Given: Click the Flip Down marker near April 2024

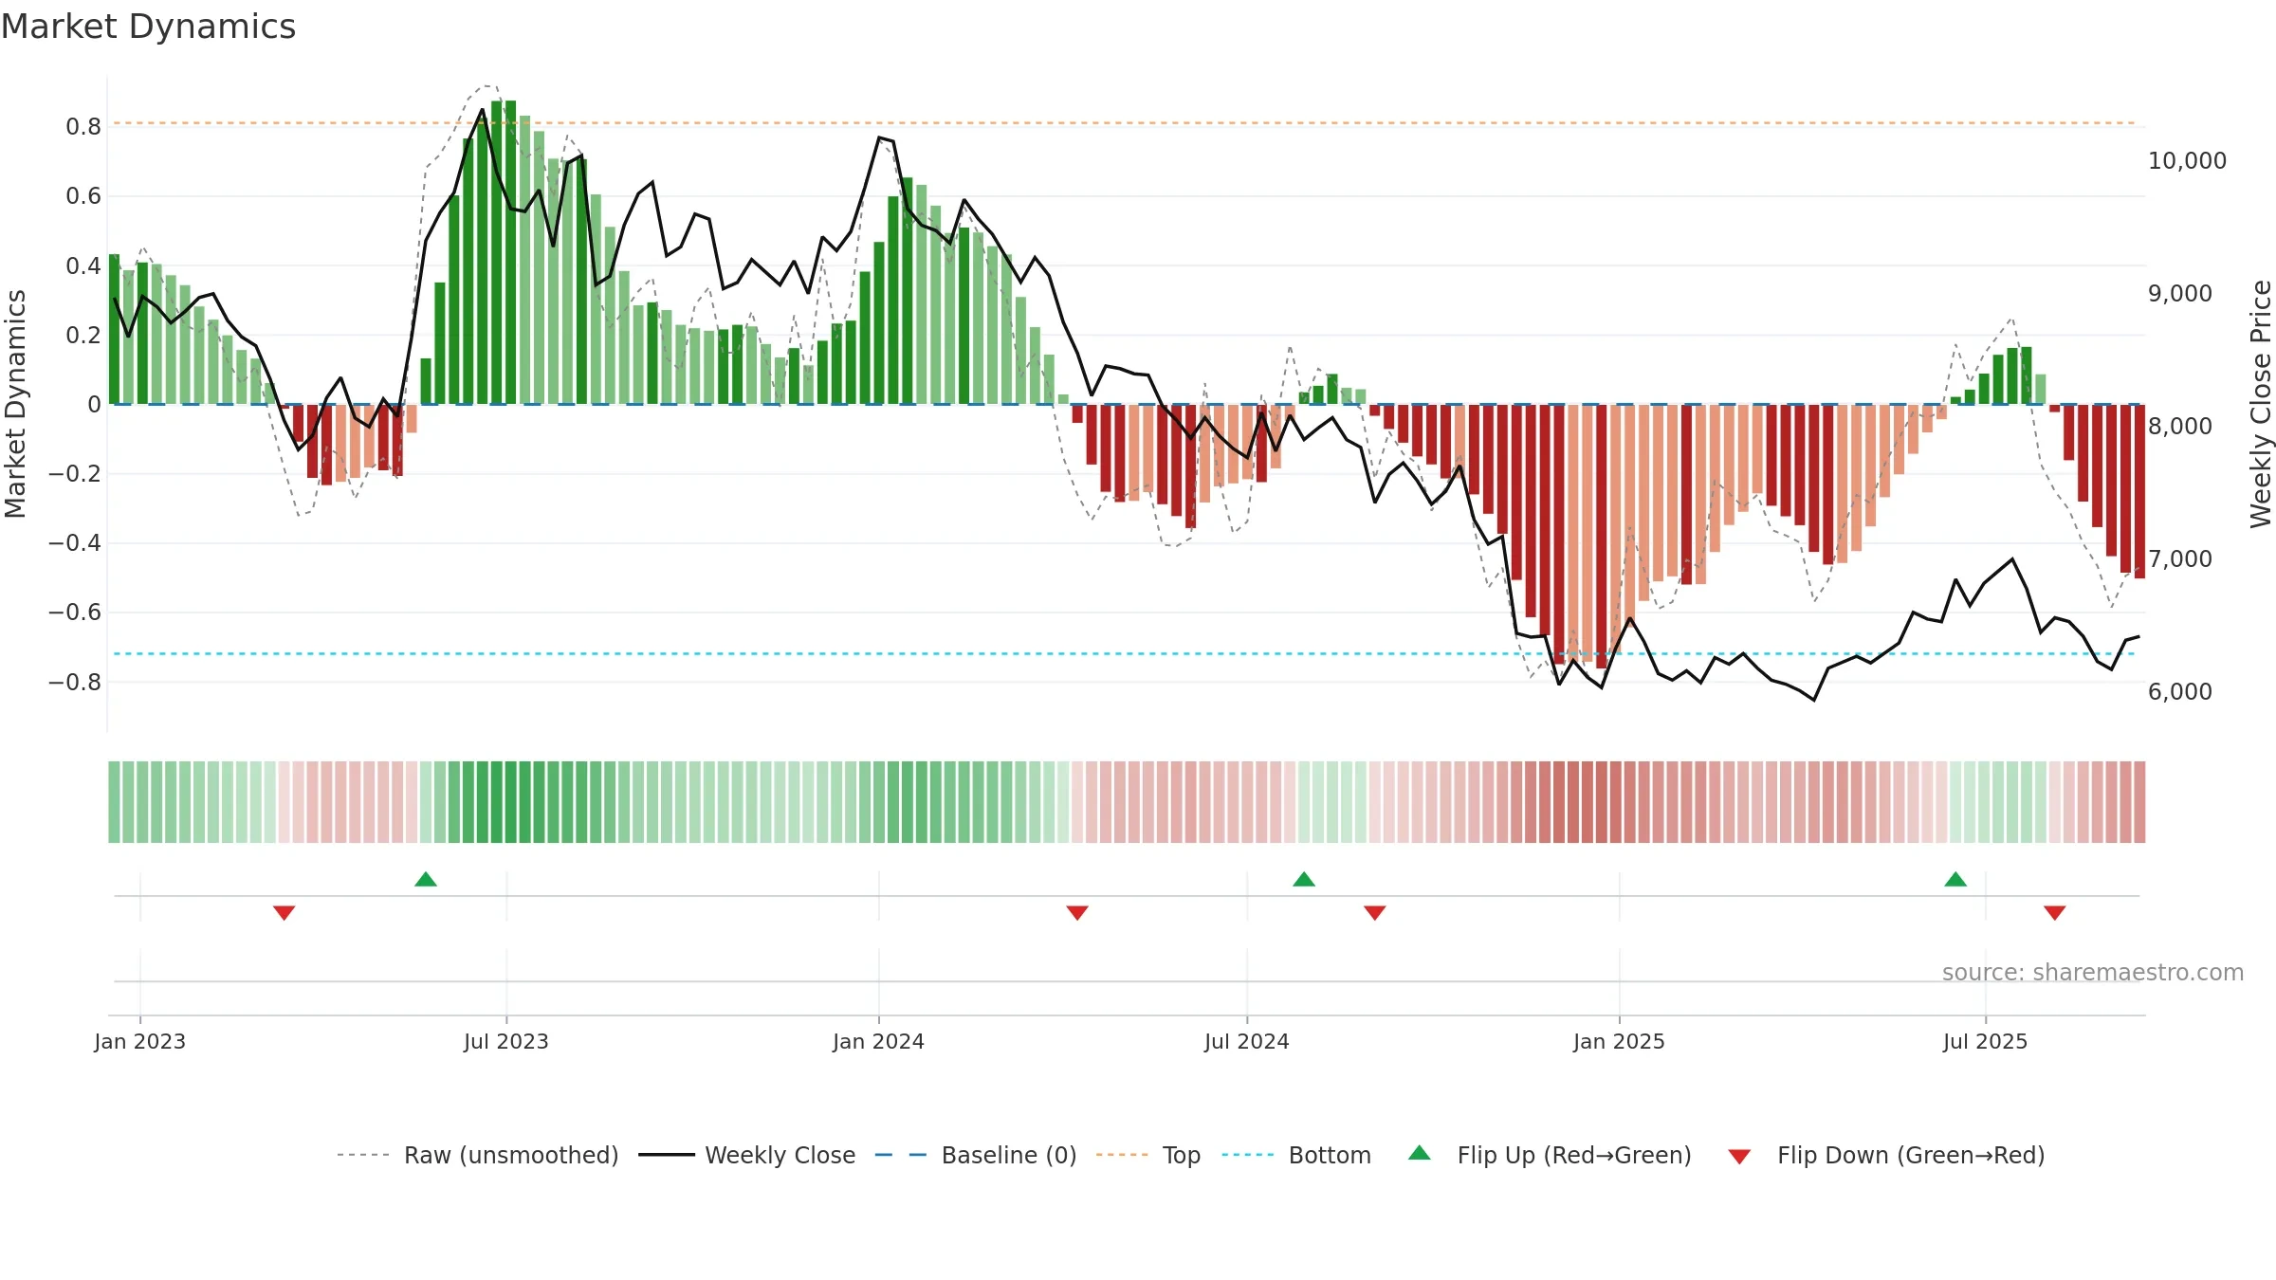Looking at the screenshot, I should coord(1077,913).
